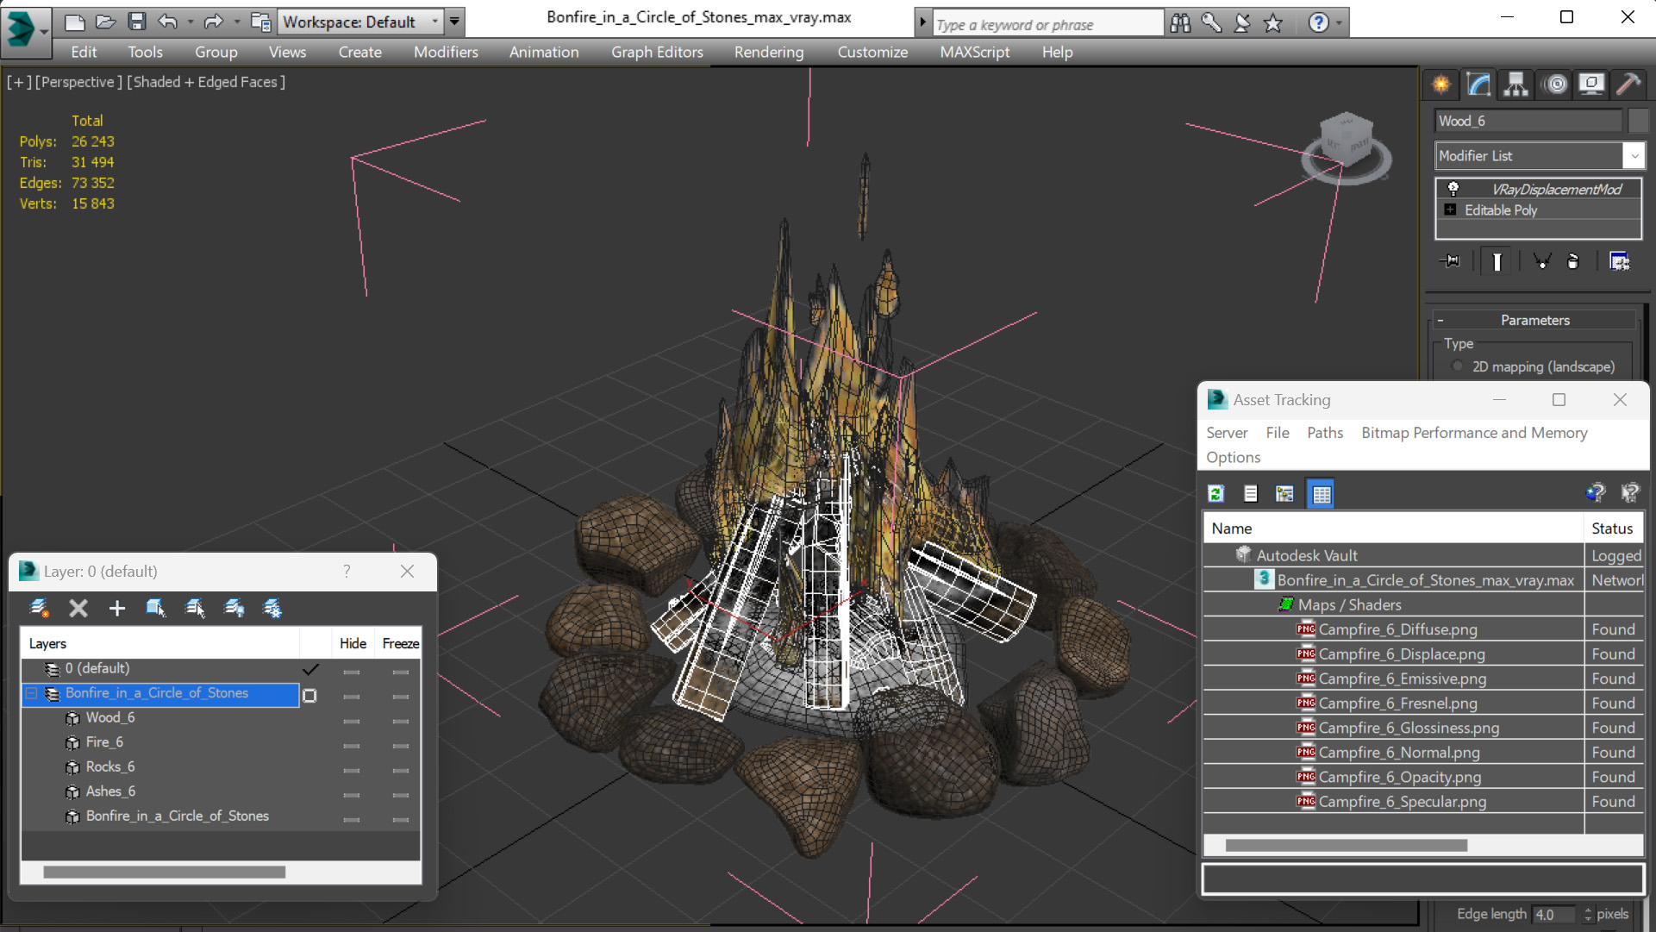Screen dimensions: 1656x932
Task: Set Bonfire_in_a_Circle_of_Stones layer as current
Action: [x=309, y=695]
